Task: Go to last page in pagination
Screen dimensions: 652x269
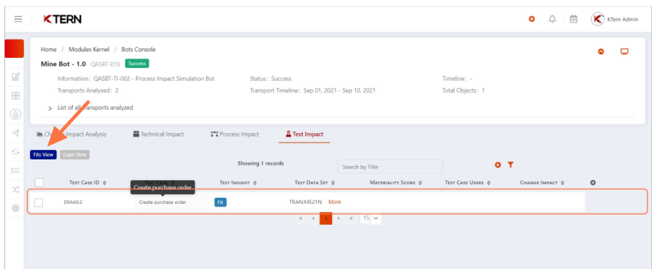Action: 351,218
